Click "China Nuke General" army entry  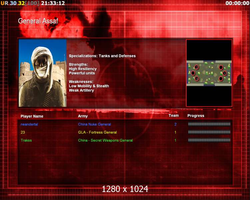tap(94, 124)
